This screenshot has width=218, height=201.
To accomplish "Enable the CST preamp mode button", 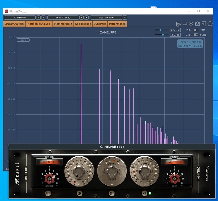I will coord(112,194).
